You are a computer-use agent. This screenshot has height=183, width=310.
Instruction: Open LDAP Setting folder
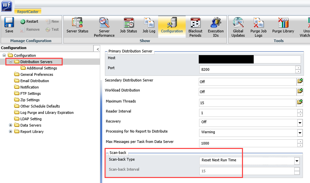(x=31, y=119)
